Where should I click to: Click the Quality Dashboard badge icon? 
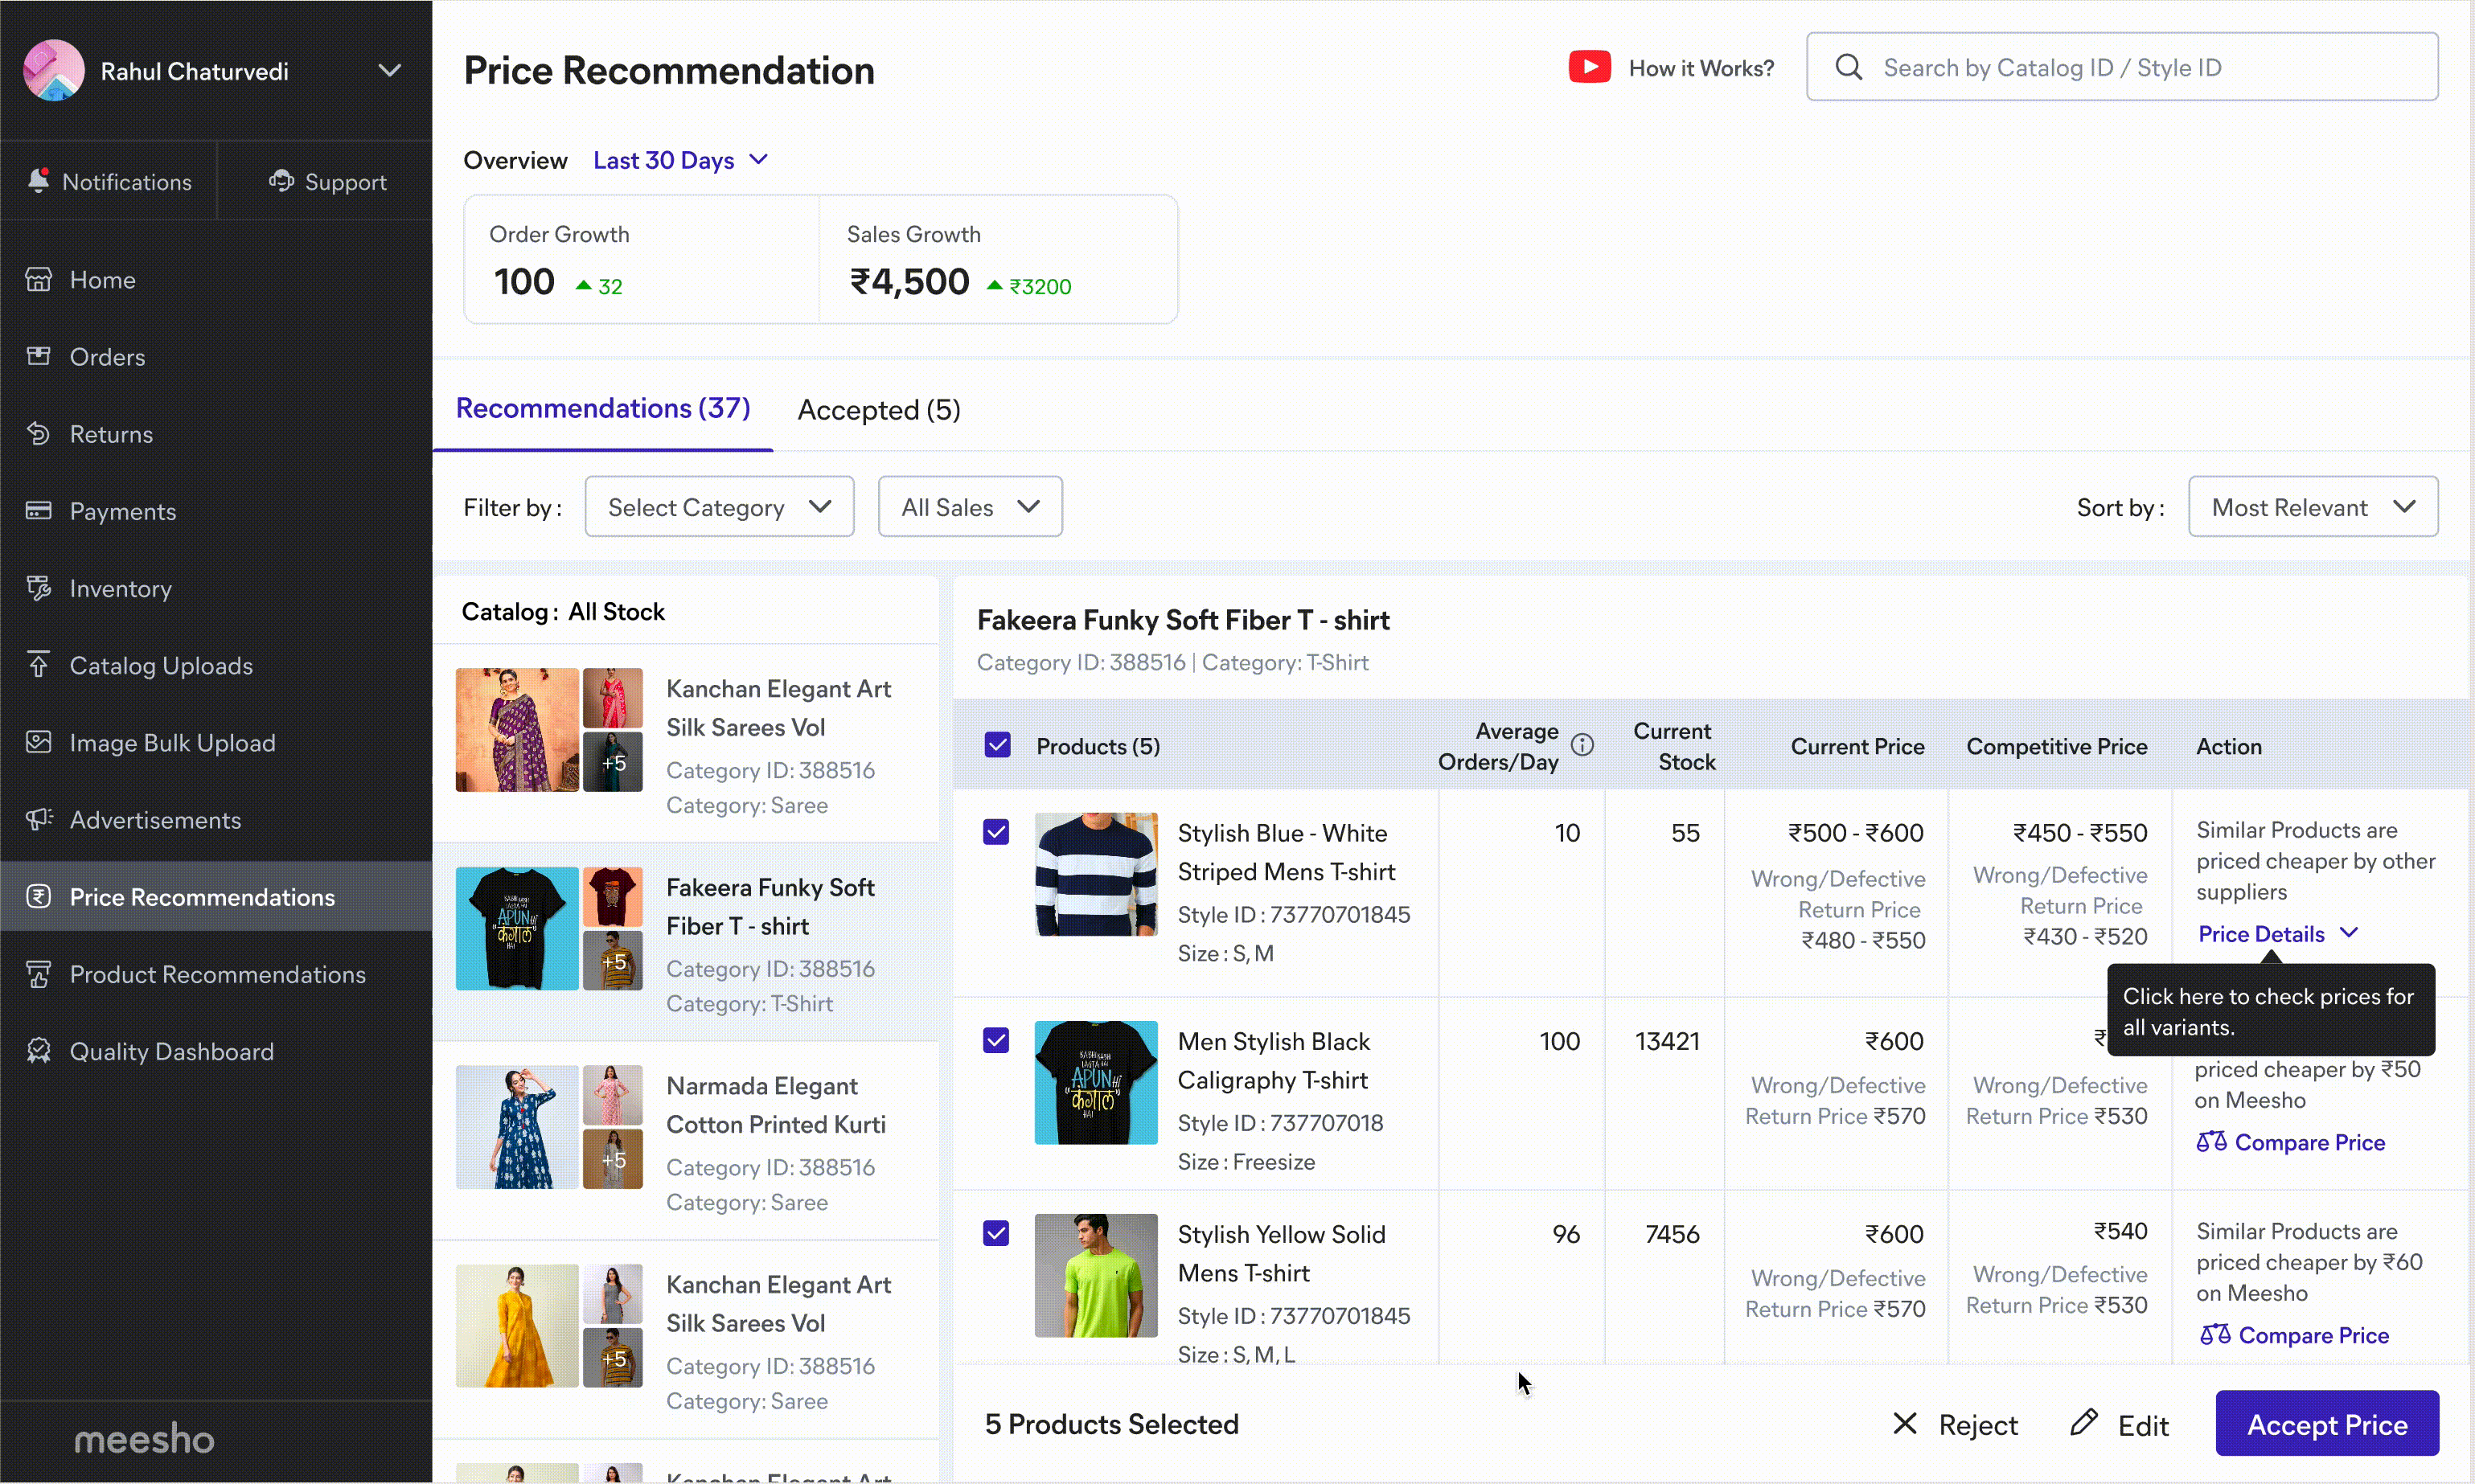click(39, 1051)
